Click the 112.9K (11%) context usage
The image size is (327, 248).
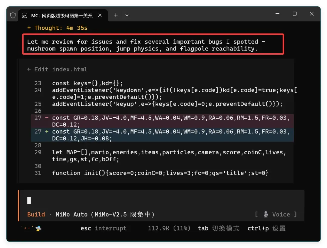[x=169, y=228]
